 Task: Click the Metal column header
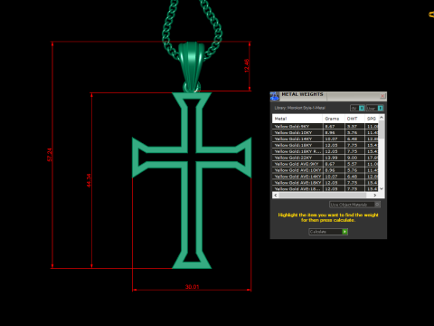(297, 119)
